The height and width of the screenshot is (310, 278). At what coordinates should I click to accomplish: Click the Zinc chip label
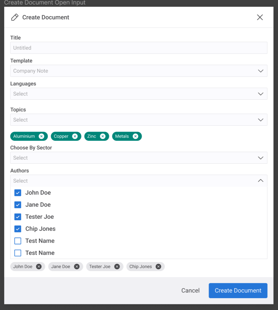pos(92,136)
